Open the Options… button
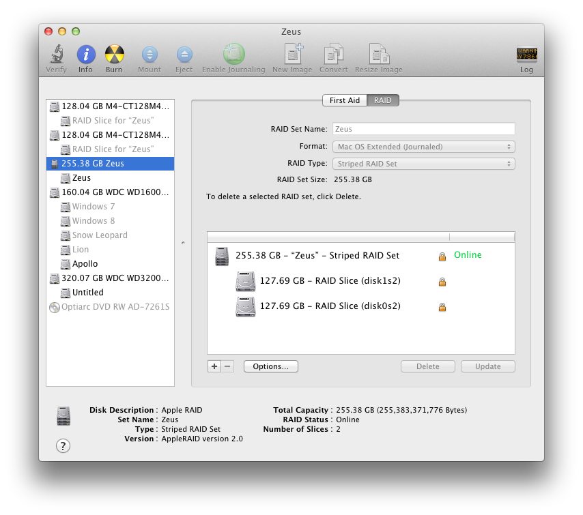 coord(270,366)
